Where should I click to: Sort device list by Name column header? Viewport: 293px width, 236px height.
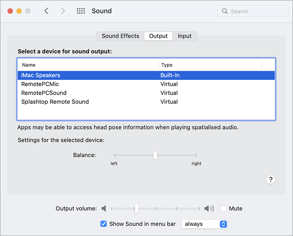(x=29, y=65)
